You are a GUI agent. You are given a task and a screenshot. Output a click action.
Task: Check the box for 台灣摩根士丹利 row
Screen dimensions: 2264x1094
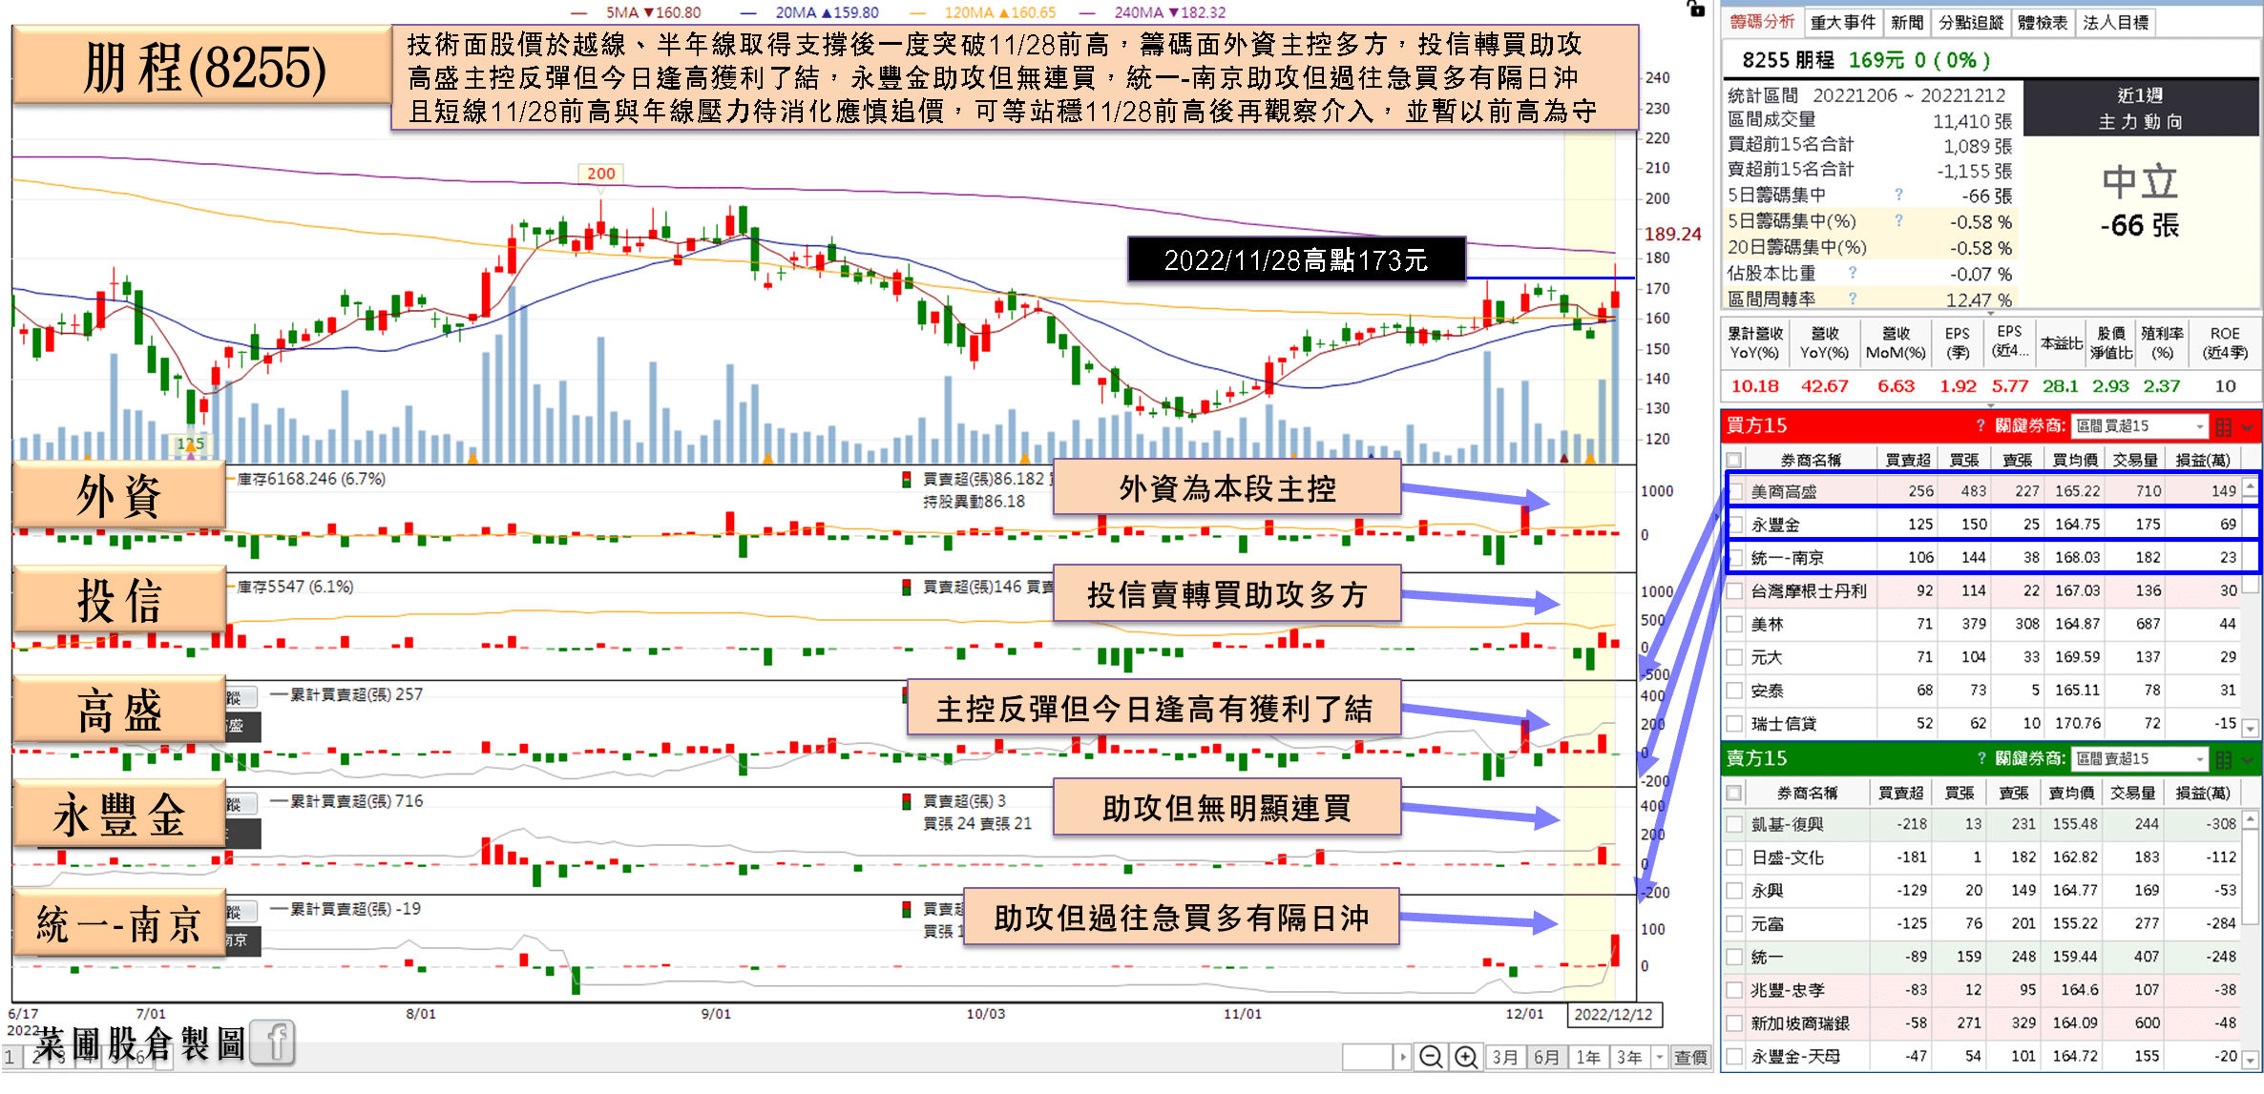1734,590
